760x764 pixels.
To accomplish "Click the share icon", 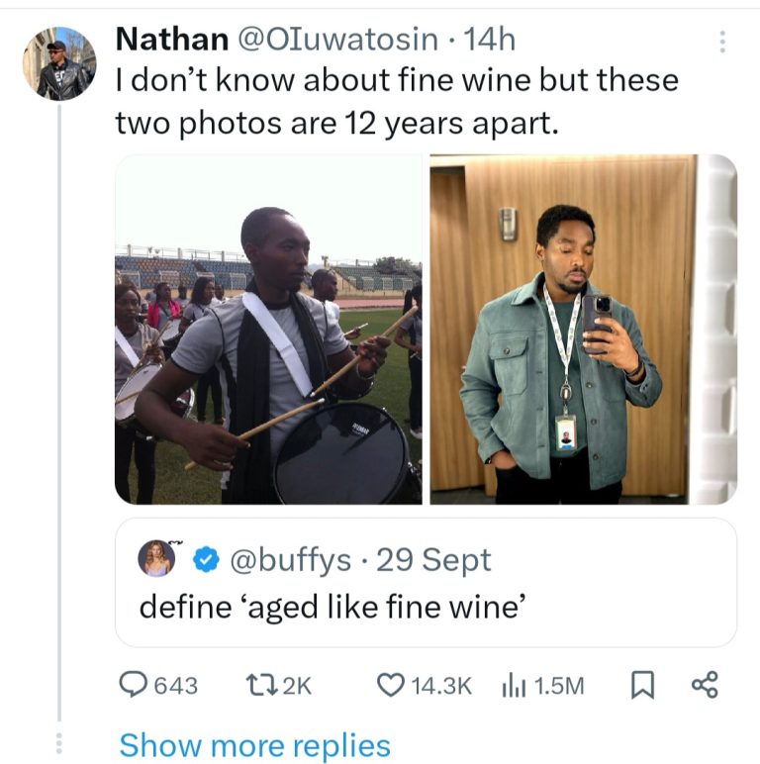I will click(705, 685).
